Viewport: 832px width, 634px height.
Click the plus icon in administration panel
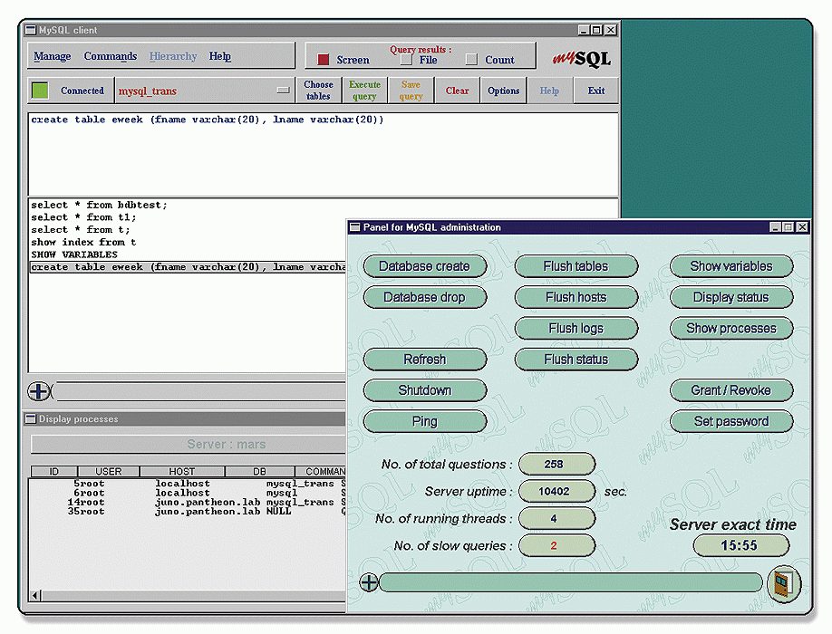(x=369, y=582)
